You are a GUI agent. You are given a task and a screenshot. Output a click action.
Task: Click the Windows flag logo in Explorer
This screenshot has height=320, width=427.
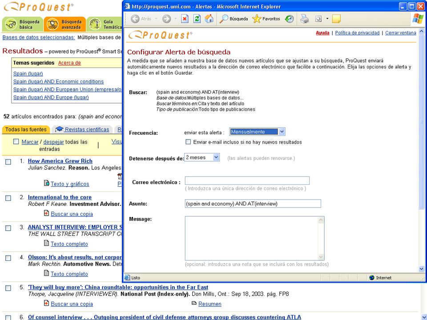click(418, 19)
